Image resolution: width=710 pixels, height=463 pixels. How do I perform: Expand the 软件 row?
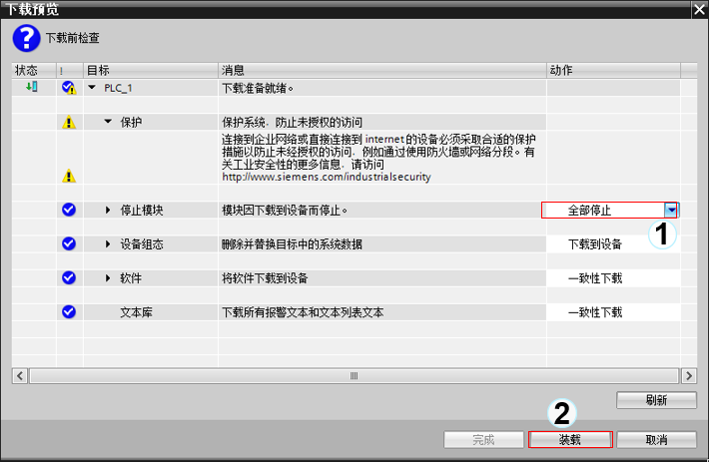(x=109, y=278)
